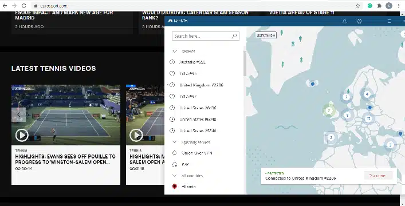Choose P2P specialty server
This screenshot has height=206, width=405.
coord(185,164)
